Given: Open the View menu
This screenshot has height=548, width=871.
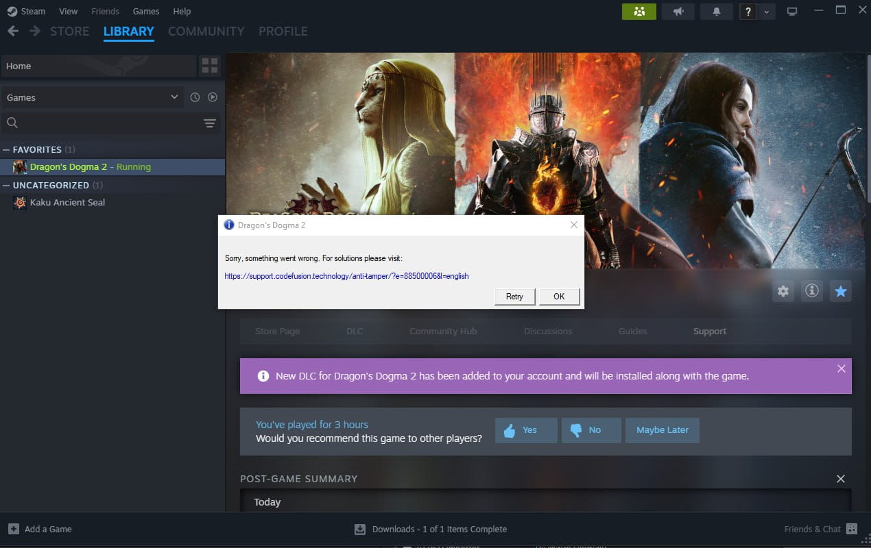Looking at the screenshot, I should (x=68, y=11).
